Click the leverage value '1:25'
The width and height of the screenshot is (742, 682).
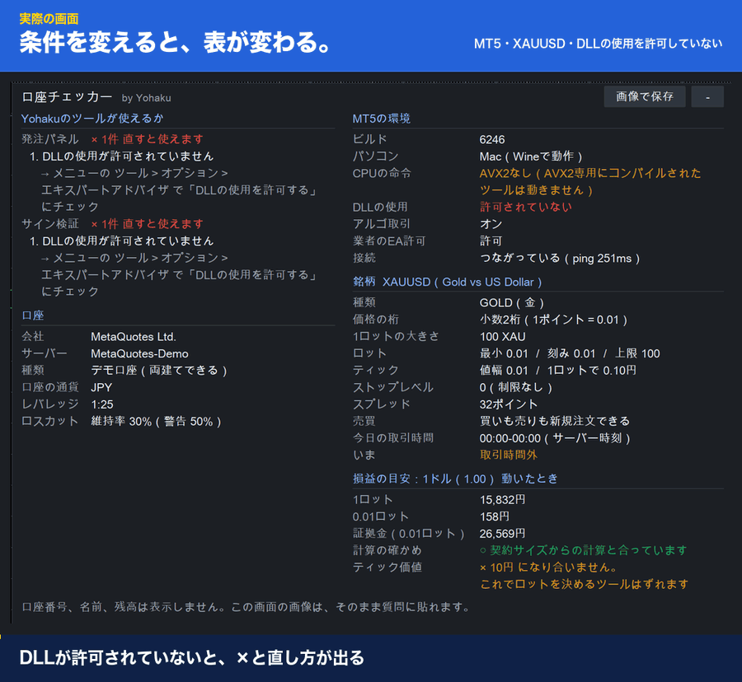point(102,404)
